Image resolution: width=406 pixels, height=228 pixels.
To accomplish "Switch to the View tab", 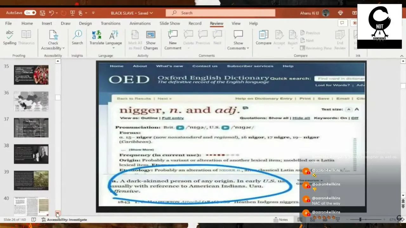I will tap(236, 23).
